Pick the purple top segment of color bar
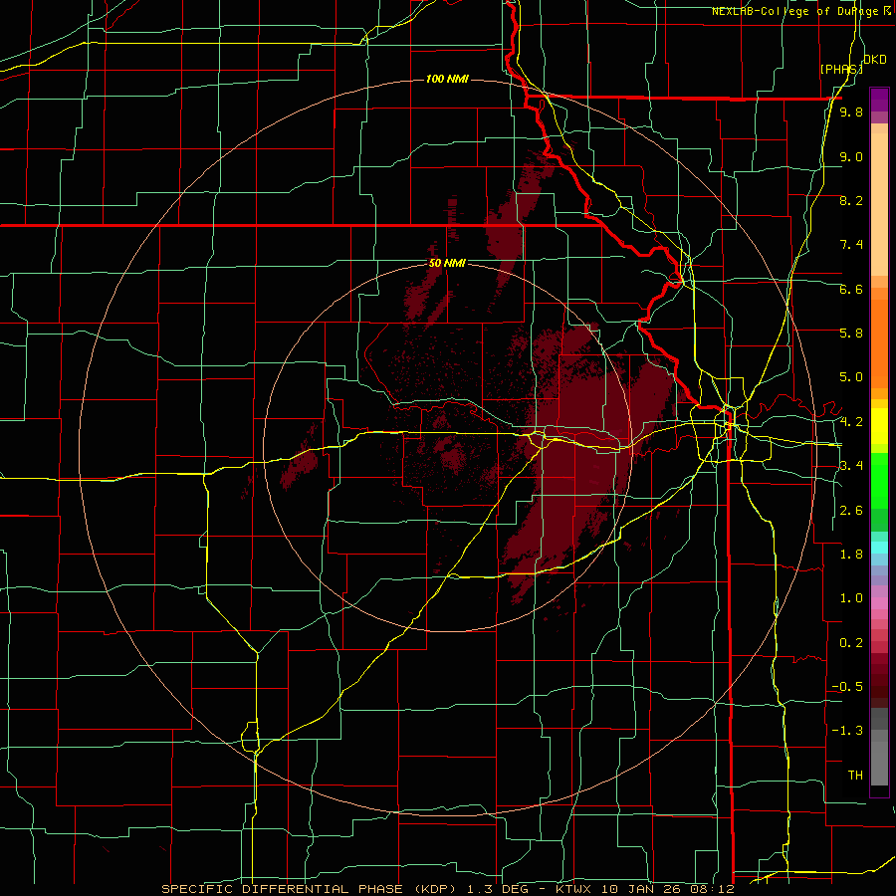 click(879, 99)
